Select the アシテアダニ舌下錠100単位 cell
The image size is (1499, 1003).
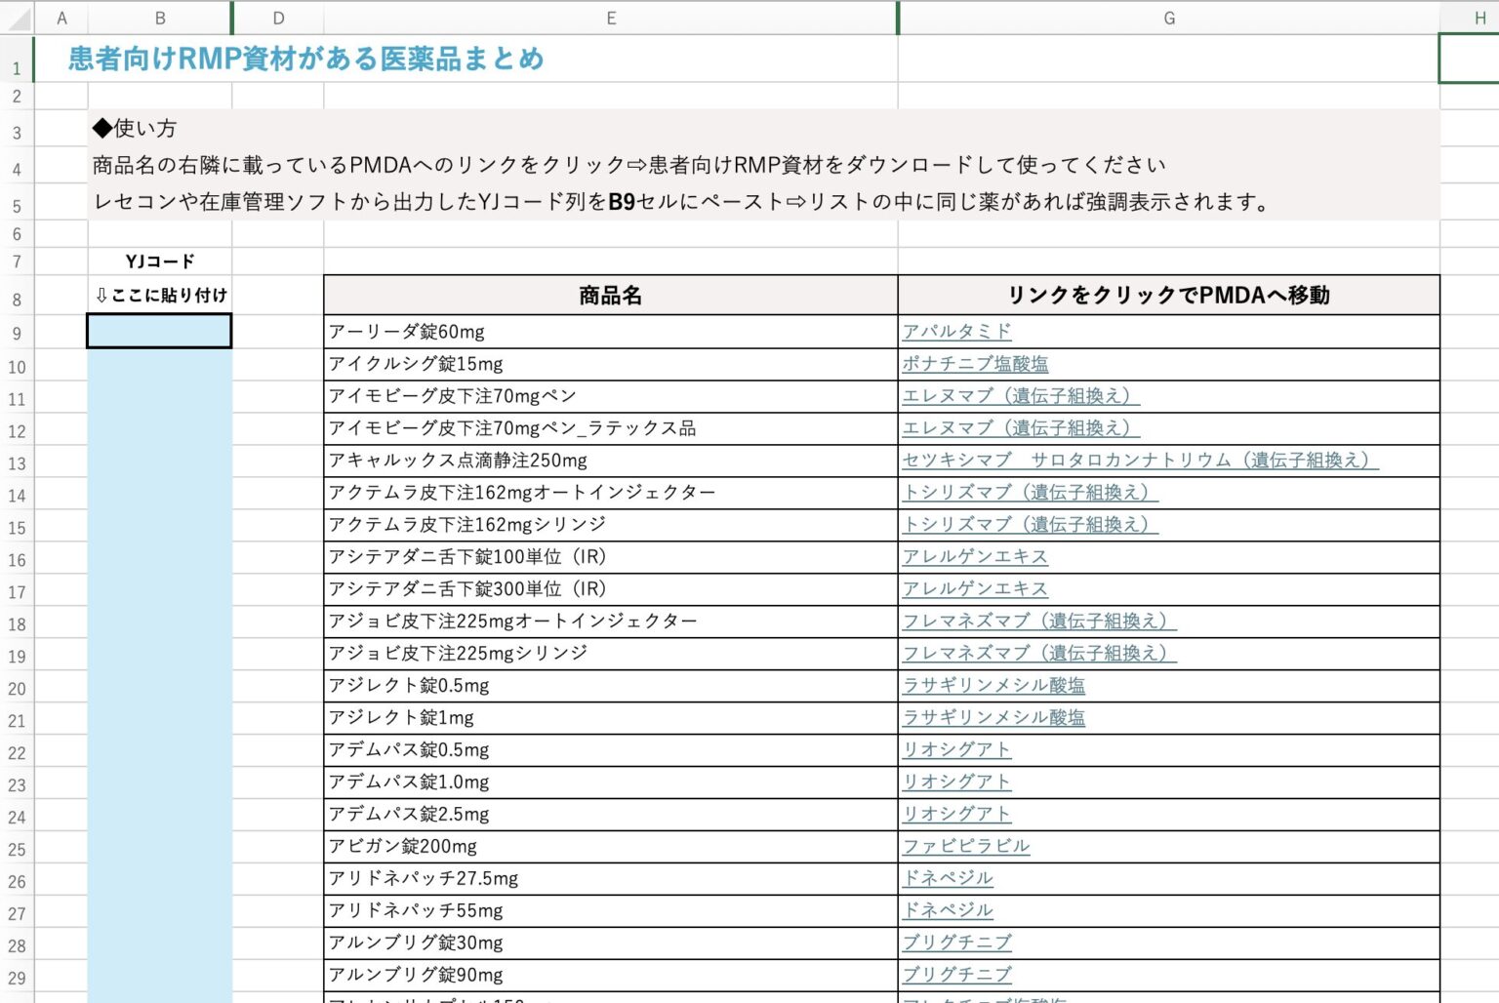coord(611,556)
